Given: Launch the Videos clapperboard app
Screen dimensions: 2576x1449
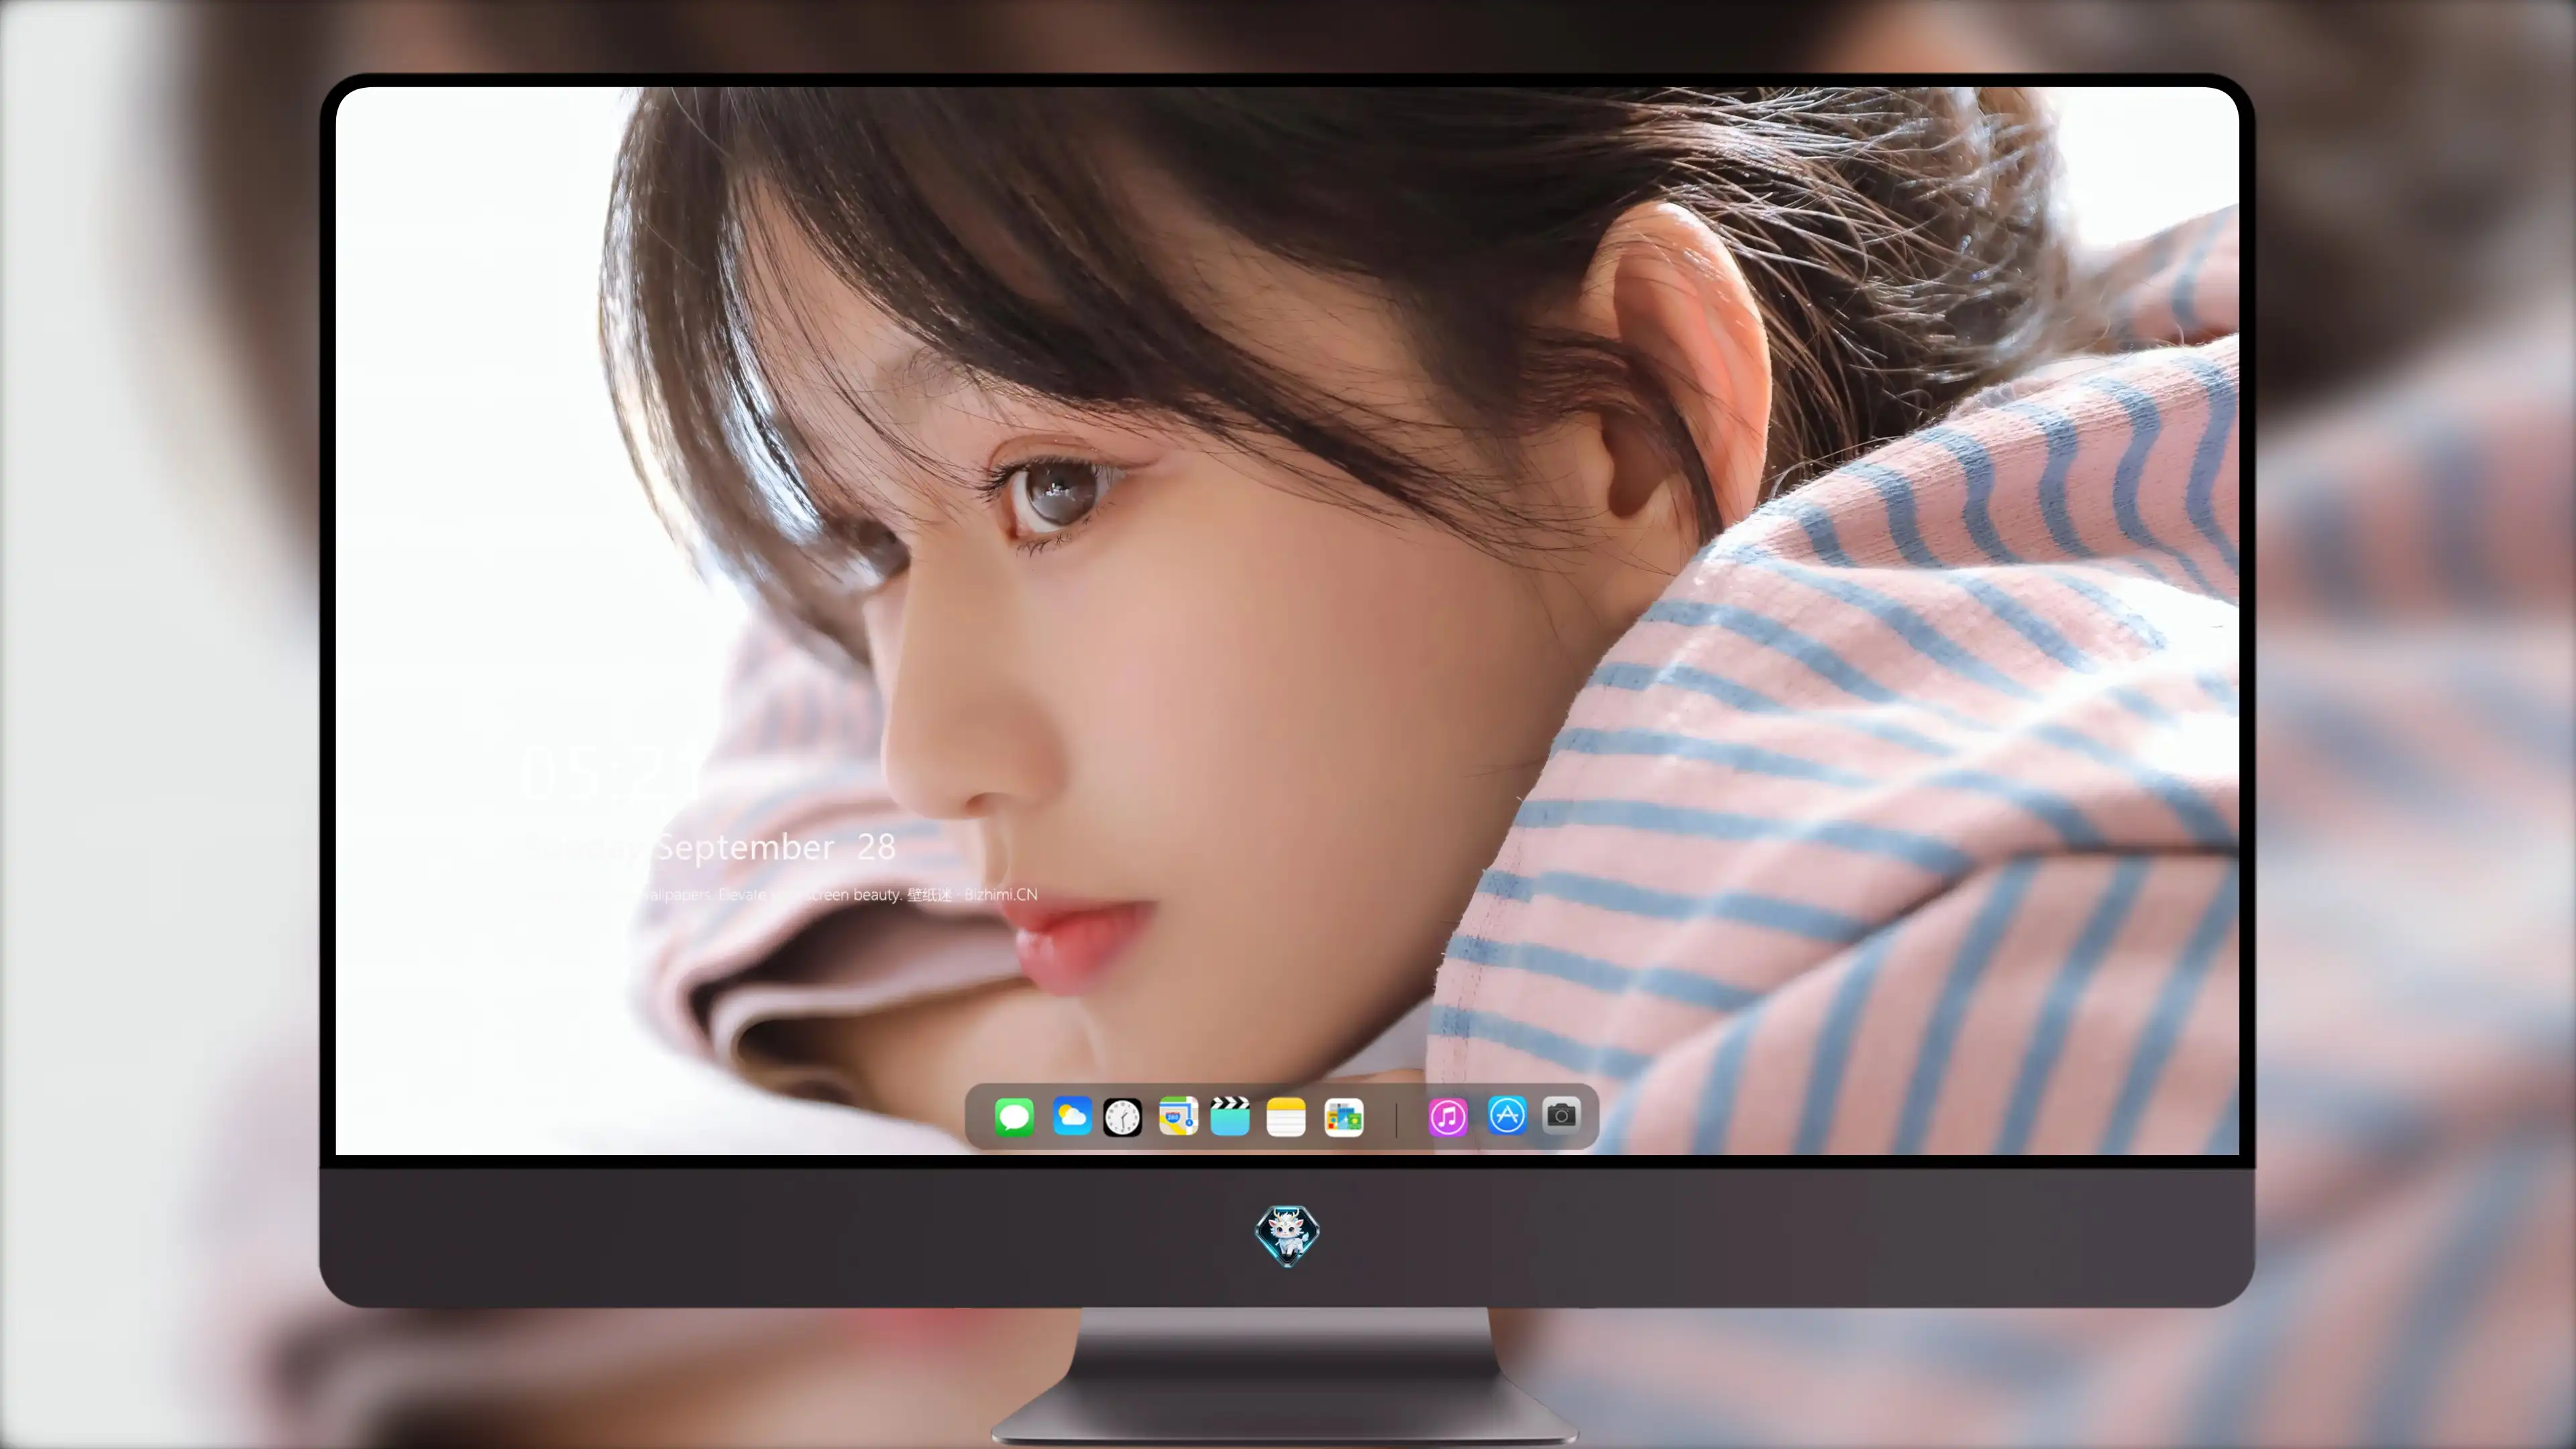Looking at the screenshot, I should click(x=1230, y=1117).
